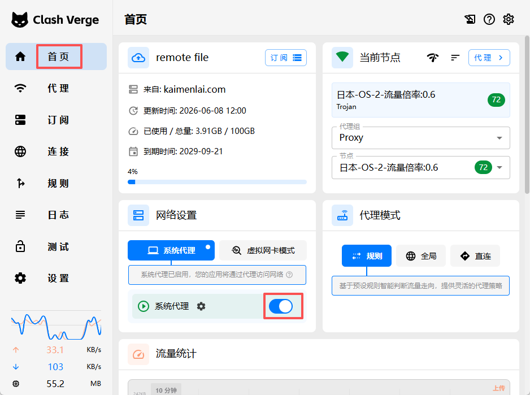Open the 系统代理 gear settings icon
Viewport: 530px width, 395px height.
(x=201, y=306)
